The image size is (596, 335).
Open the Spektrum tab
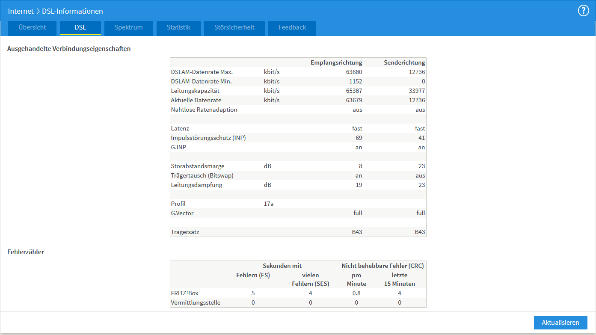pyautogui.click(x=128, y=27)
